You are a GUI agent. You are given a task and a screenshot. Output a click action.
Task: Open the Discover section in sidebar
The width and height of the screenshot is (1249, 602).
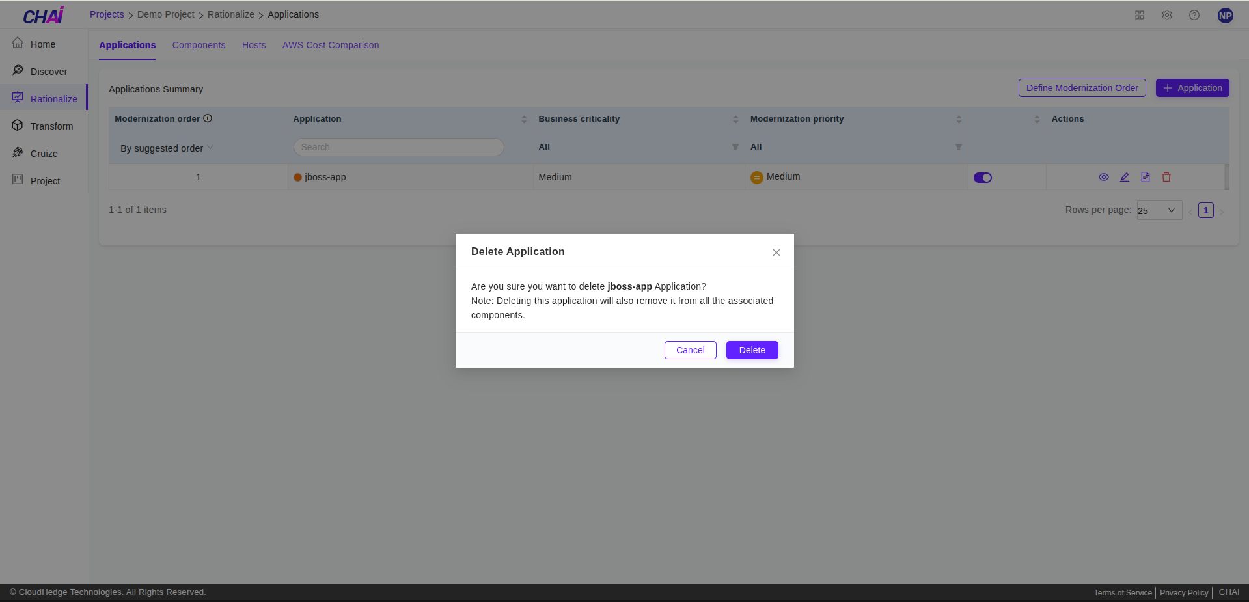pos(49,71)
